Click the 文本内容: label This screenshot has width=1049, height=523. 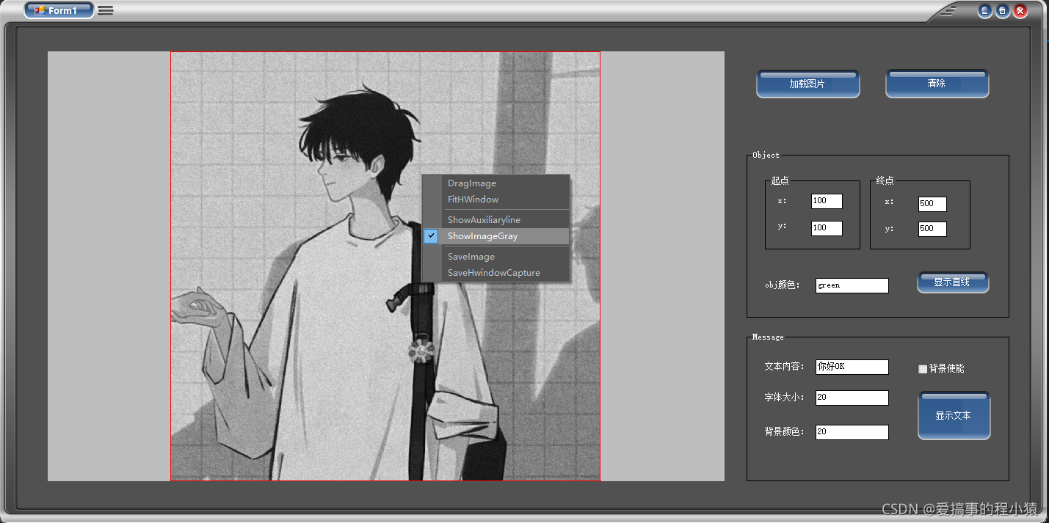(784, 366)
